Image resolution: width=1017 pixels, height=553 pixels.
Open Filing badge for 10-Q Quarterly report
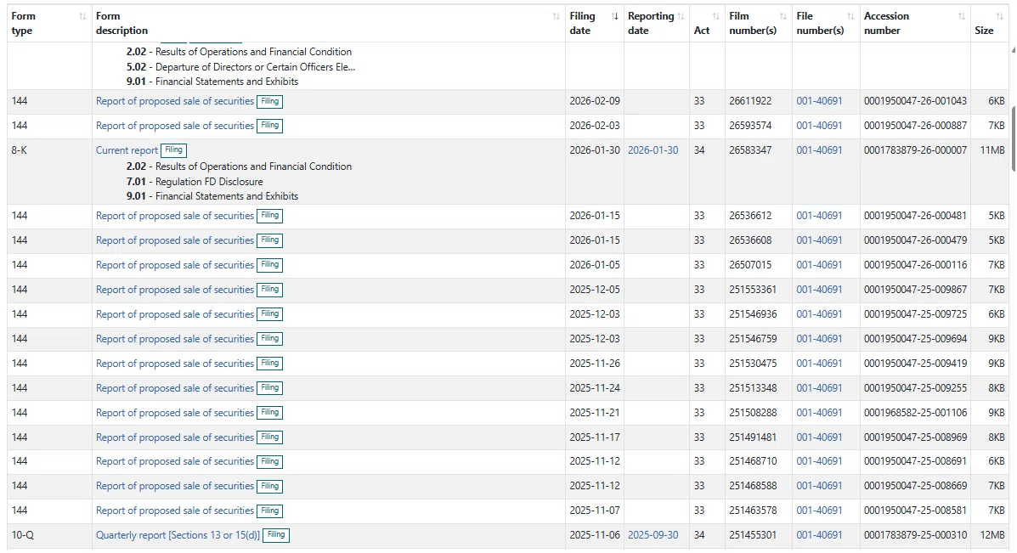(275, 535)
